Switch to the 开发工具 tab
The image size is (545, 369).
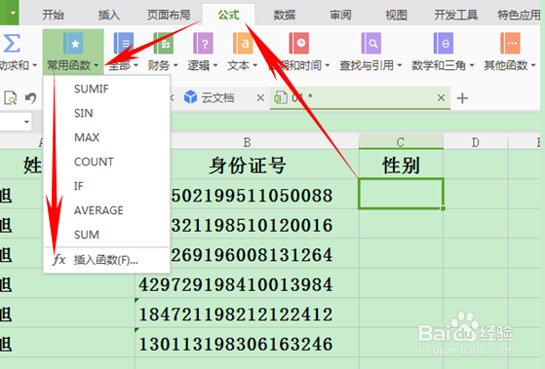[455, 15]
